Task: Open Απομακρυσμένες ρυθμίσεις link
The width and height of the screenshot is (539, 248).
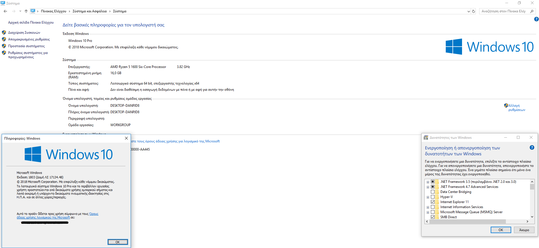Action: 29,39
